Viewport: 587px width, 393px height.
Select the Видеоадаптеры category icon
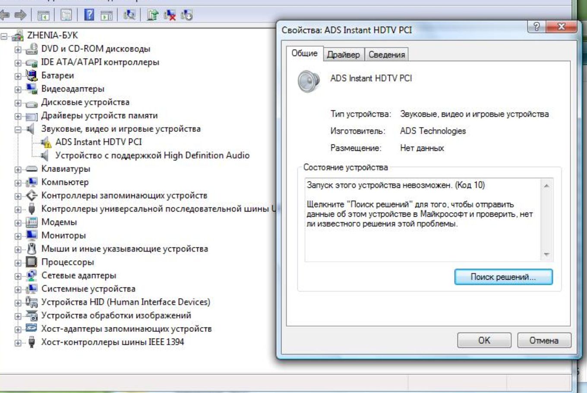[x=32, y=89]
